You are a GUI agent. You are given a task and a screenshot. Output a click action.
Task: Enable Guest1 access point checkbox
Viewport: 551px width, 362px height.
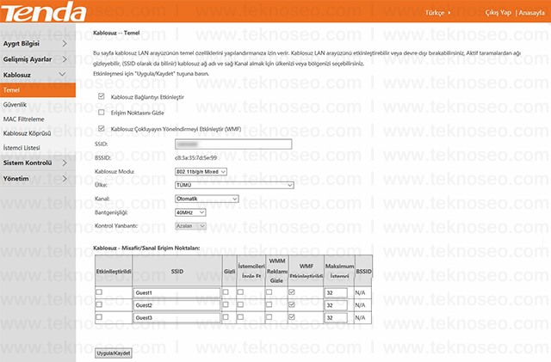coord(99,292)
